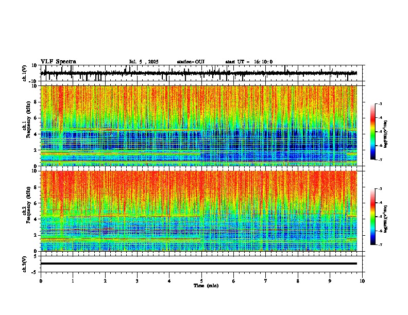This screenshot has width=408, height=315.
Task: Click the "4" kHz tick on ch.1 frequency axis
Action: pyautogui.click(x=36, y=134)
